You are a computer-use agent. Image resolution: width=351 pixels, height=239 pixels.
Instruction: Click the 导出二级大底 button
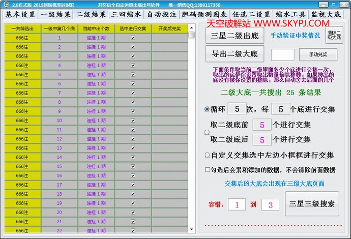235,53
